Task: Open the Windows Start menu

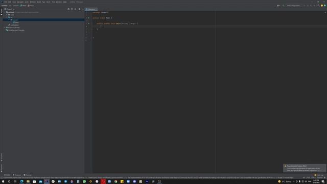Action: pyautogui.click(x=3, y=181)
